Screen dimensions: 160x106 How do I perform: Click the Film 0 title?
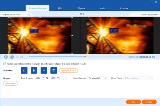(81, 14)
